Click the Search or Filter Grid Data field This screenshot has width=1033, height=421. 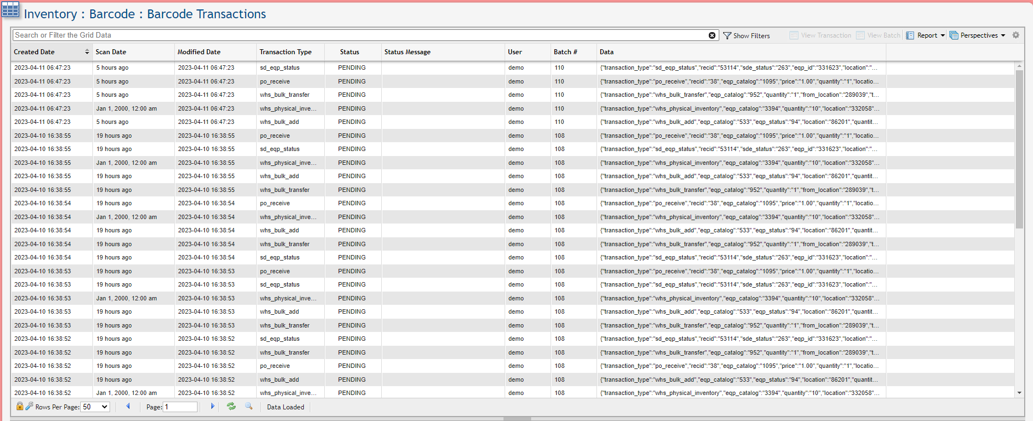[x=360, y=35]
